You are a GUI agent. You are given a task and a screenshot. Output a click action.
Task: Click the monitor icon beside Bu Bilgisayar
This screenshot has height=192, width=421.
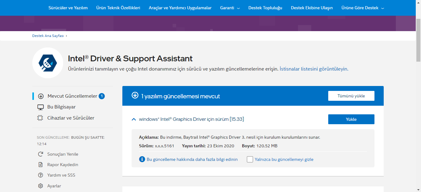click(40, 107)
